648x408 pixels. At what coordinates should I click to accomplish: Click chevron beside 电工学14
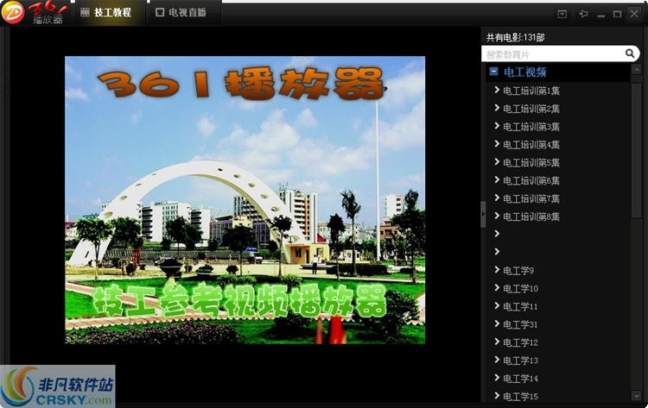point(497,378)
